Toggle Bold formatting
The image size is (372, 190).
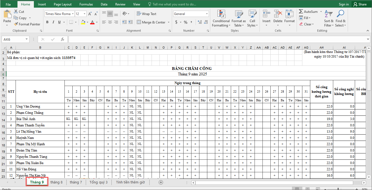coord(47,22)
